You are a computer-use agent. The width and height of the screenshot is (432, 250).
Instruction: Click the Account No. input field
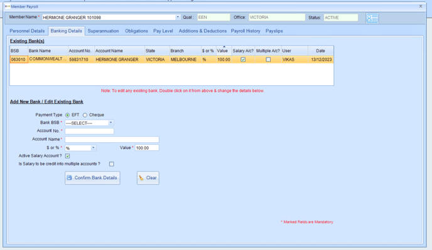90,131
